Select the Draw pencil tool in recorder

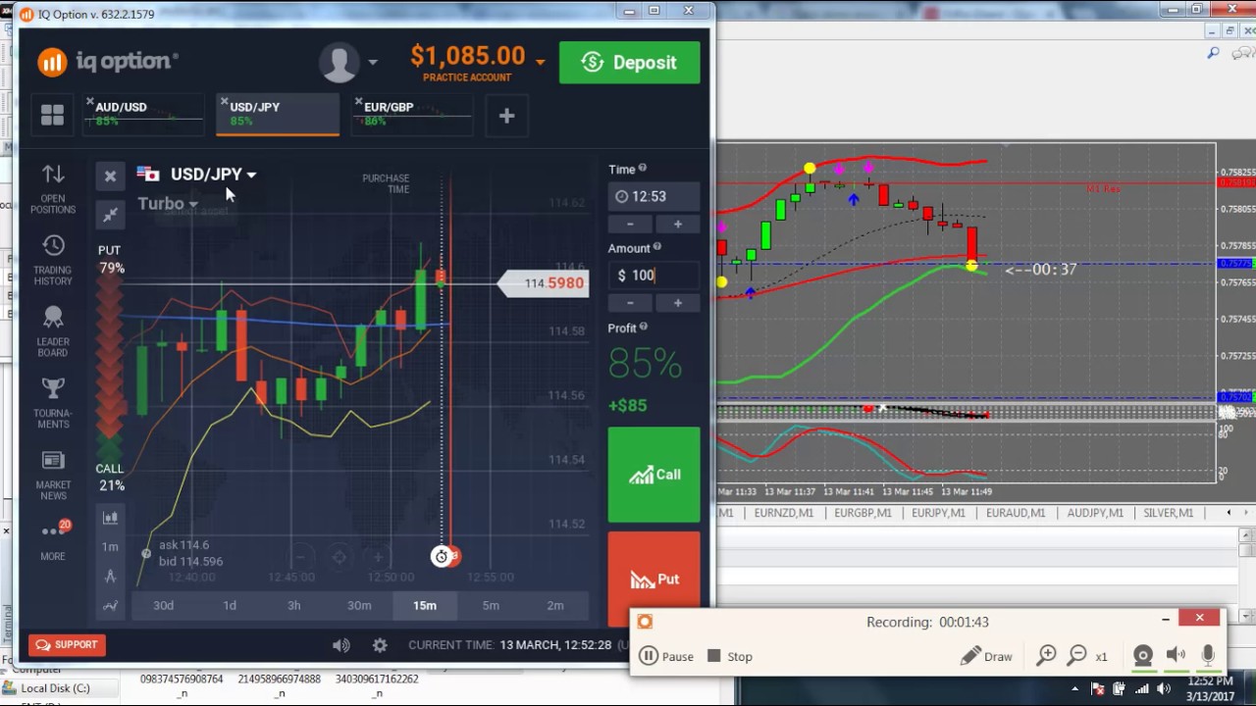[986, 656]
